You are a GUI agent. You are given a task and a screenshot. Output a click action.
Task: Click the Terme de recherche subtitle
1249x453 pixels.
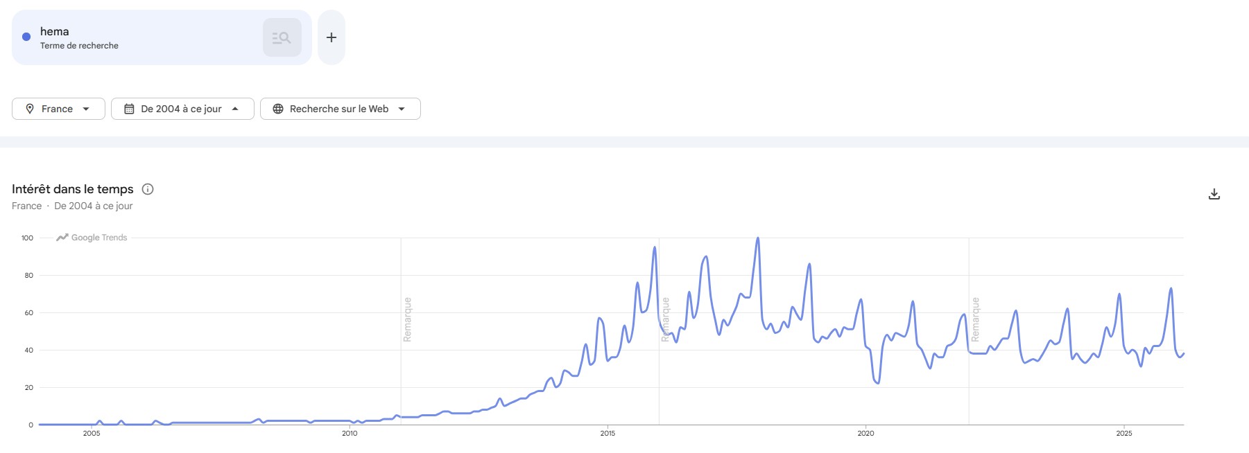click(x=79, y=46)
